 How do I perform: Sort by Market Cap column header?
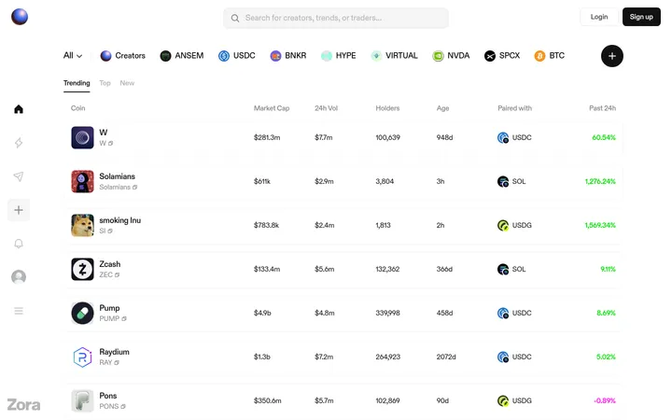272,108
